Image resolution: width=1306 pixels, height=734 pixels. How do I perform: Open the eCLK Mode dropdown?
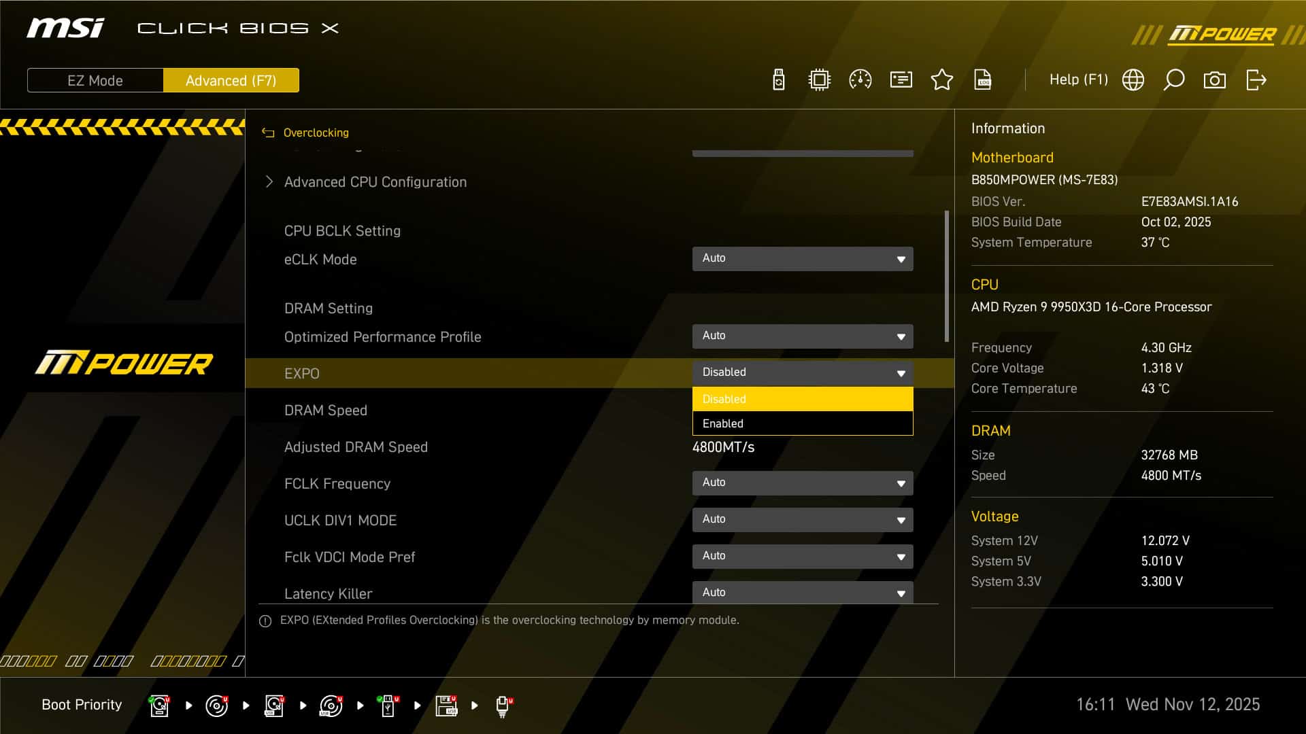(x=803, y=259)
